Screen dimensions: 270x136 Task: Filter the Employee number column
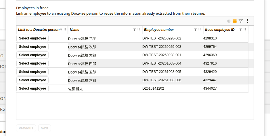[x=196, y=30]
